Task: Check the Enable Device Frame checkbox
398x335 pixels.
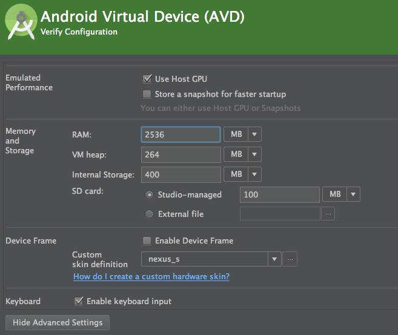Action: point(147,240)
